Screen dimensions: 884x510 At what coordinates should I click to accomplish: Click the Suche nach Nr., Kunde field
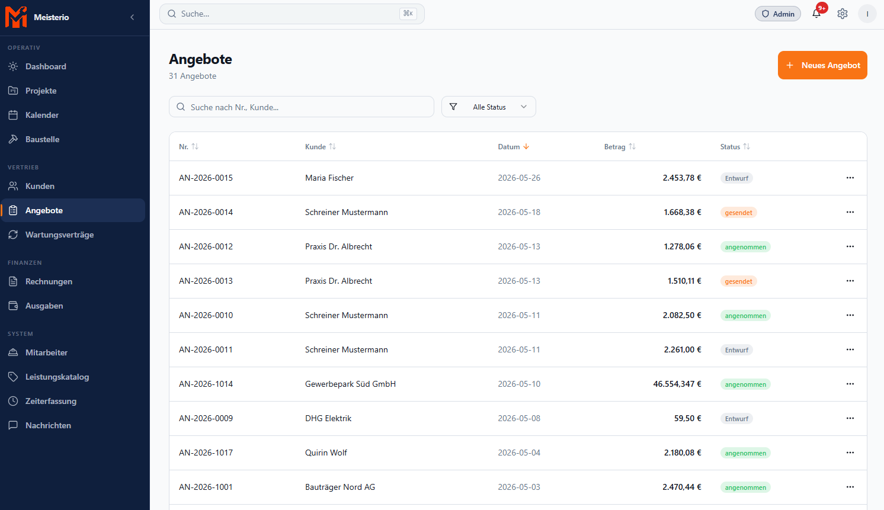(302, 107)
